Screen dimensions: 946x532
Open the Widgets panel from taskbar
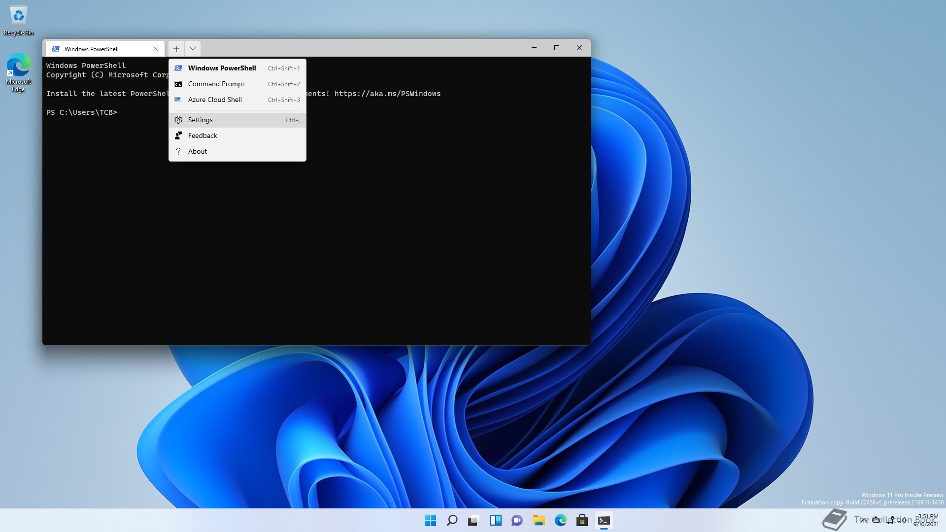[x=495, y=520]
